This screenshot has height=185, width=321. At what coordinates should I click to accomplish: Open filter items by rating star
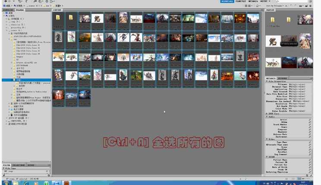click(x=258, y=6)
